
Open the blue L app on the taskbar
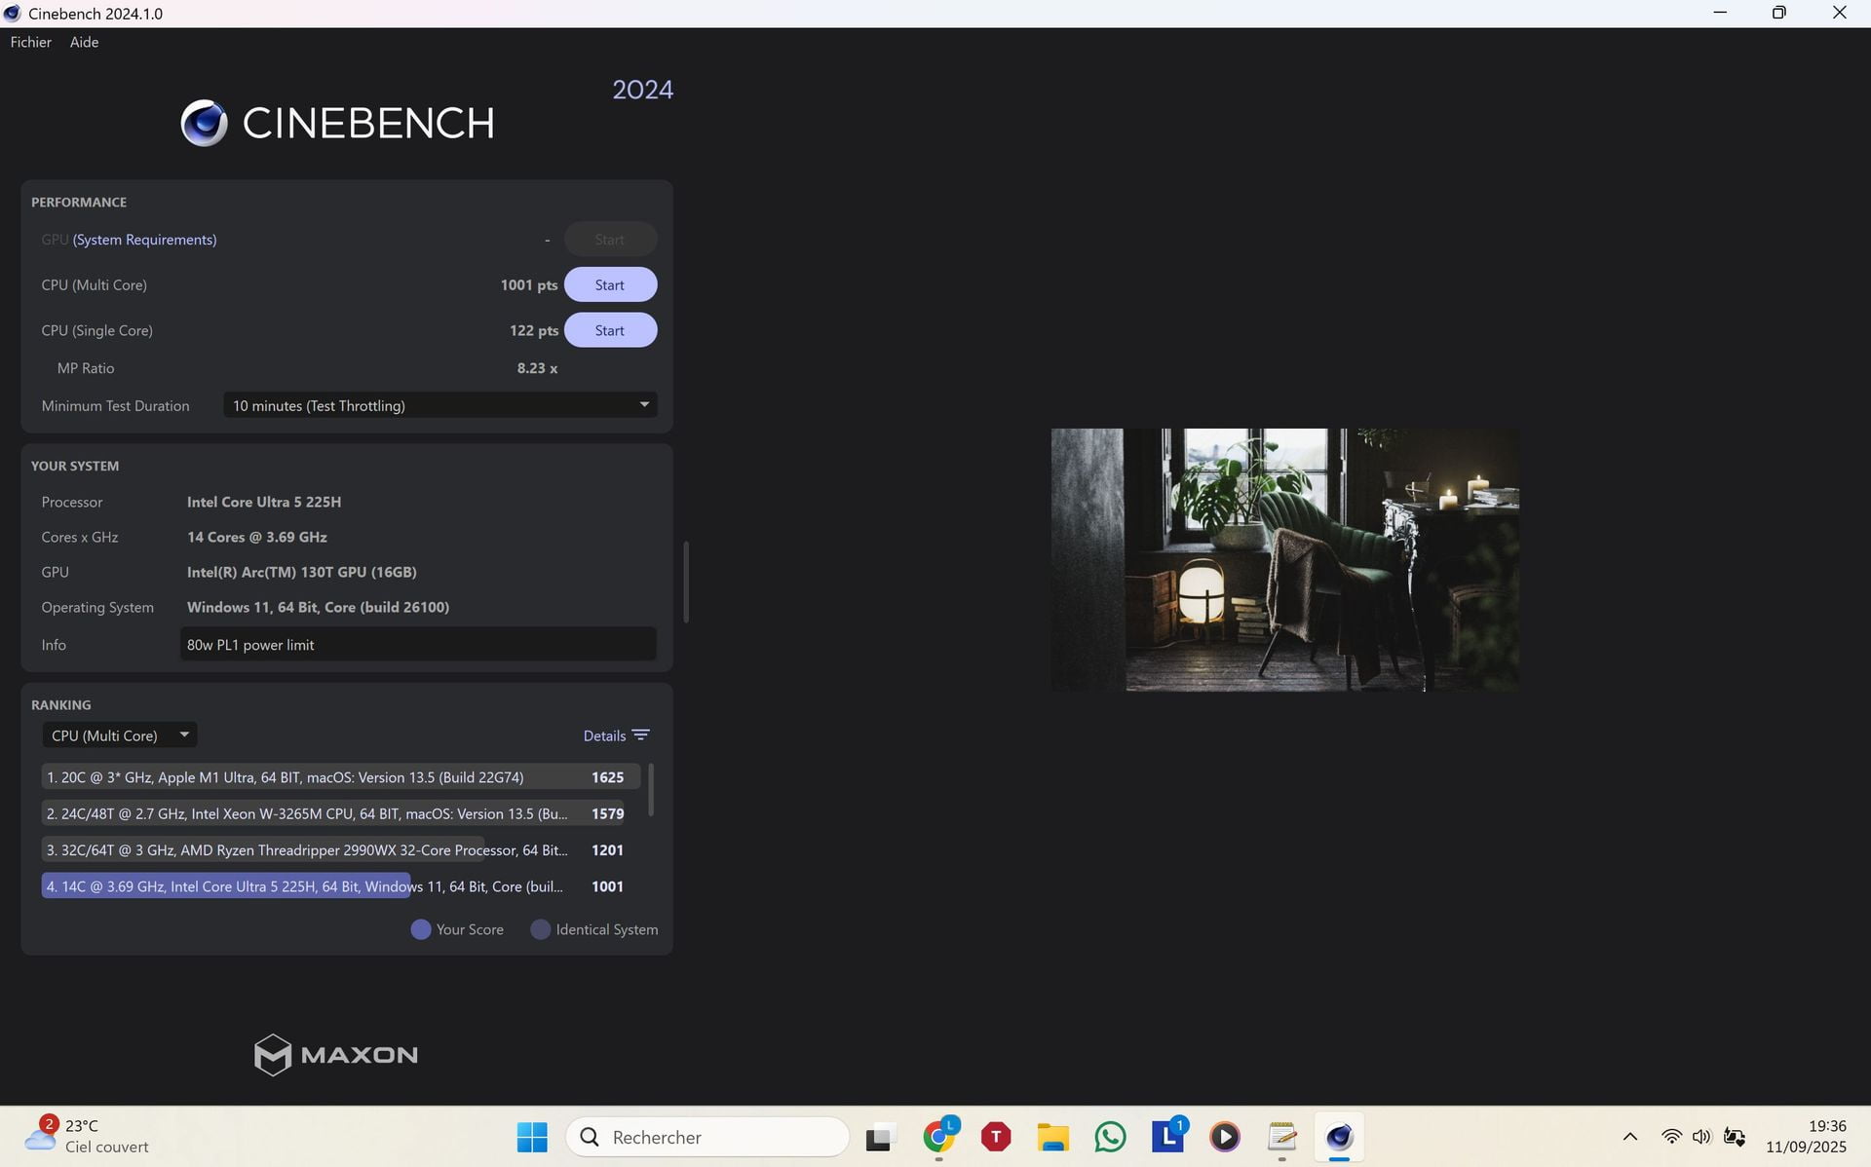tap(1167, 1137)
